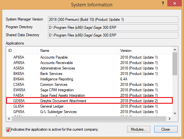
Task: Click the red checkmark legend icon
Action: point(8,130)
